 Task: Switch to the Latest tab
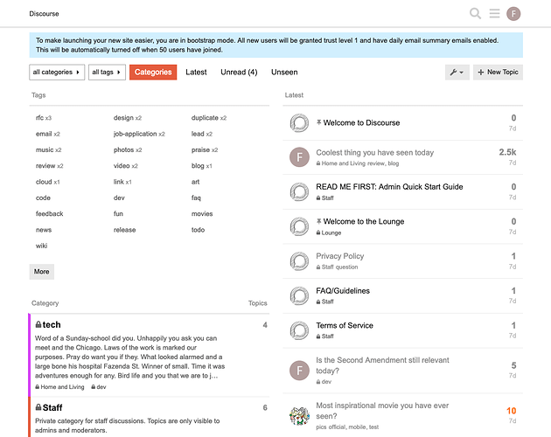196,72
